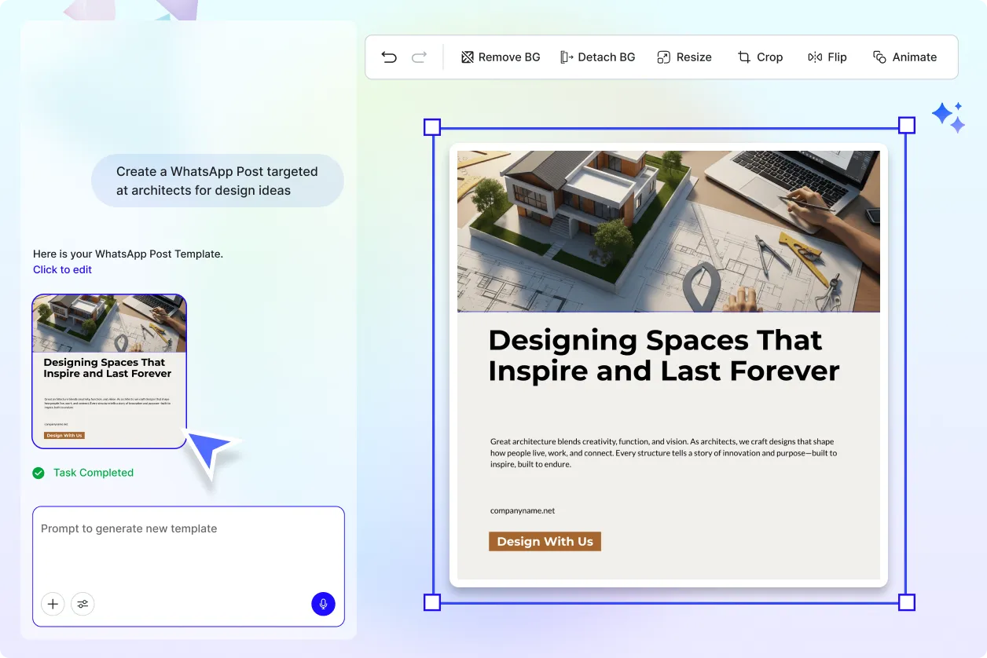Click "Here is your WhatsApp Post Template." text
Image resolution: width=987 pixels, height=658 pixels.
pyautogui.click(x=128, y=254)
